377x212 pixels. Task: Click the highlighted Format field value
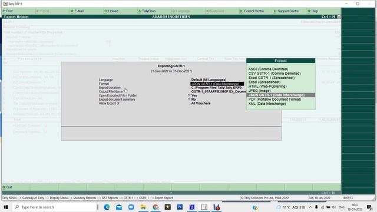217,84
